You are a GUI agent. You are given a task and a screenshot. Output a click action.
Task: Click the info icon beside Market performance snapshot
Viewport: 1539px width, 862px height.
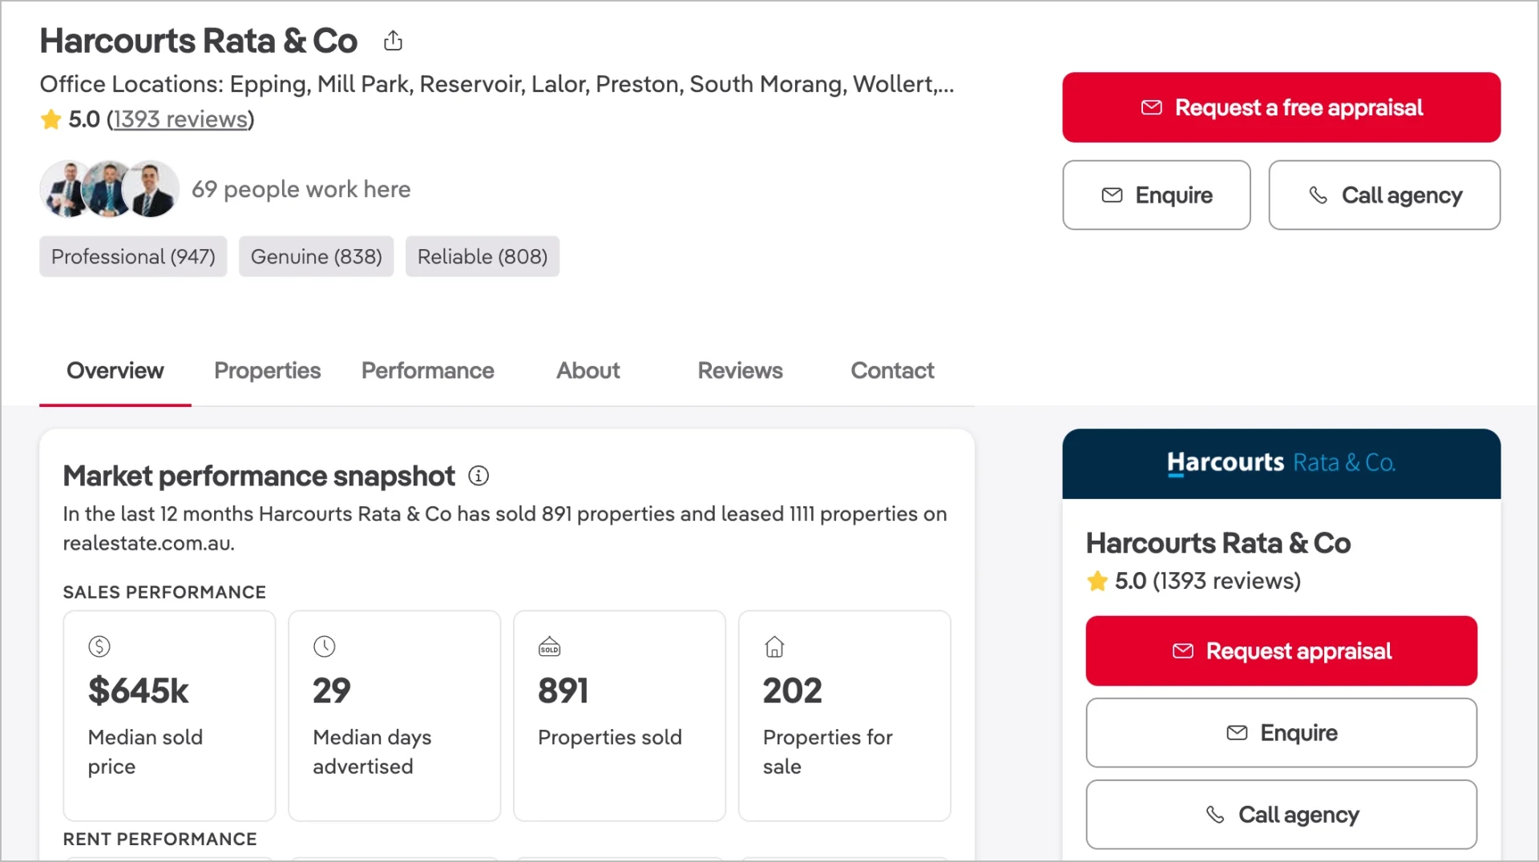click(479, 475)
